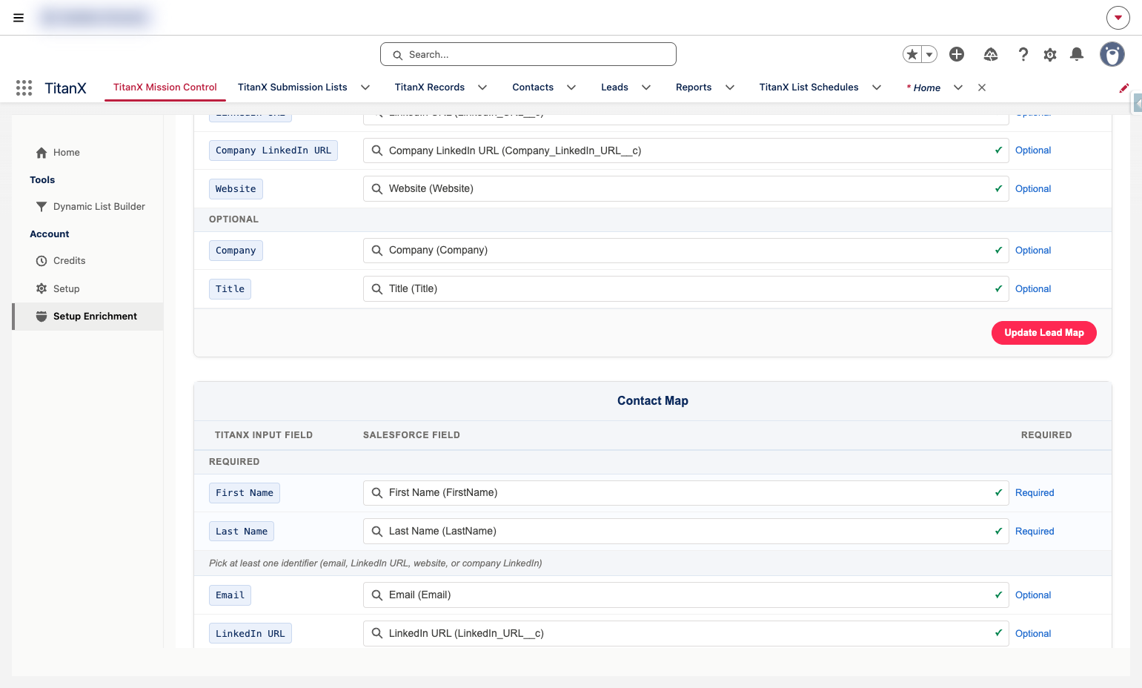1142x688 pixels.
Task: Open the Leads tab
Action: 614,87
